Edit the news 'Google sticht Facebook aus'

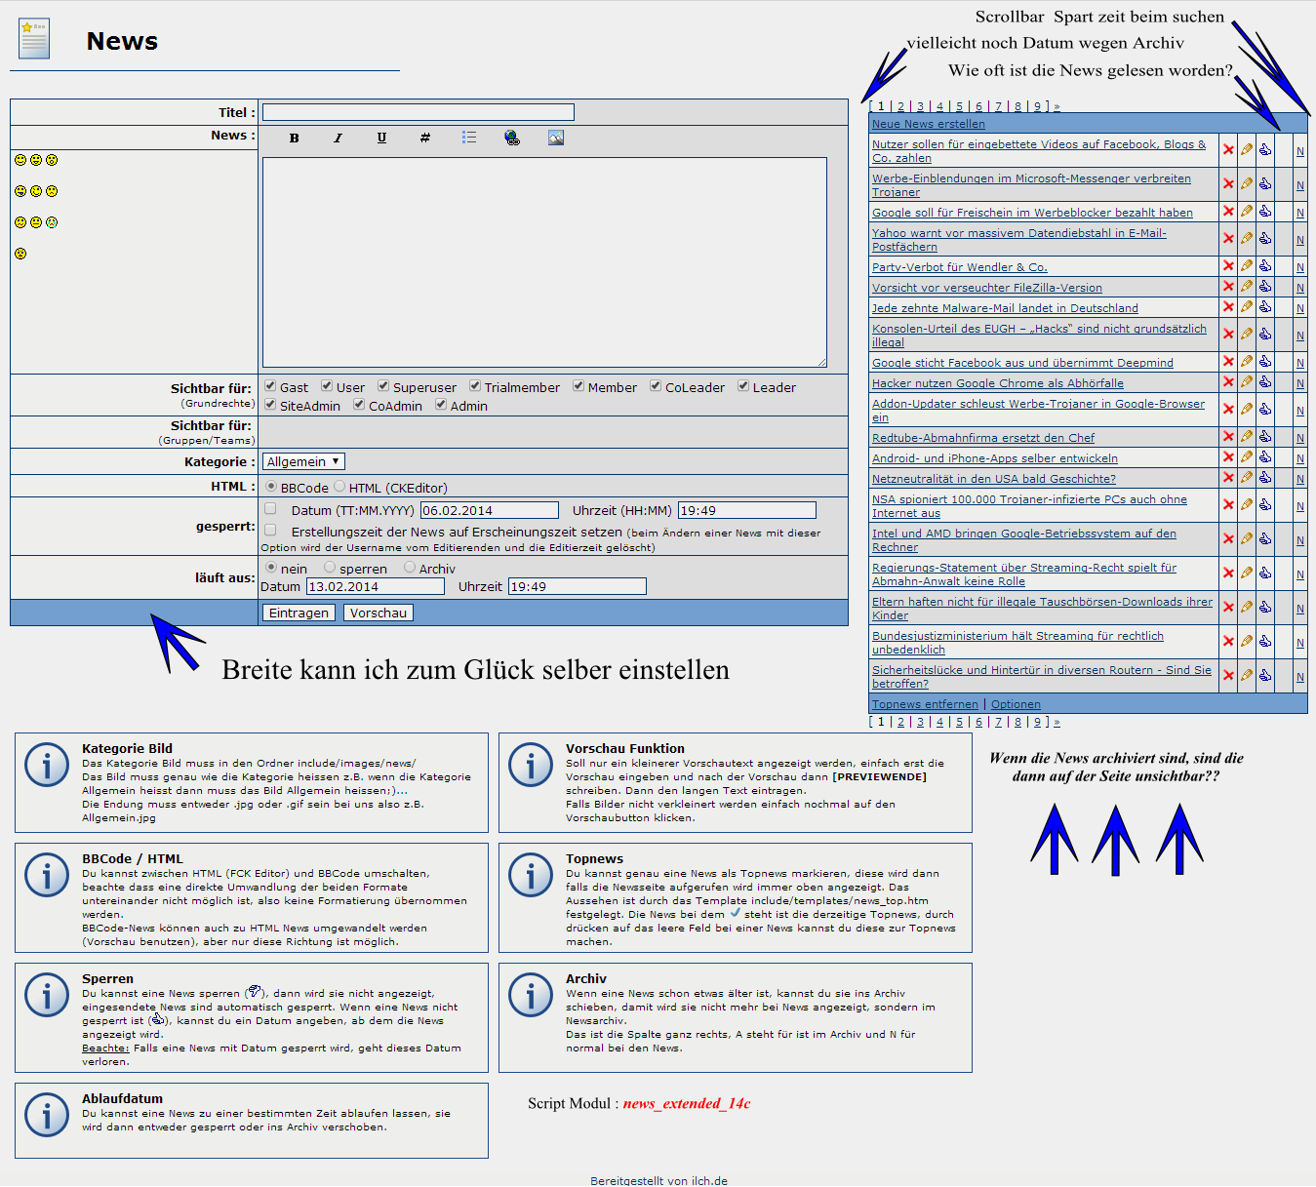click(x=1247, y=362)
